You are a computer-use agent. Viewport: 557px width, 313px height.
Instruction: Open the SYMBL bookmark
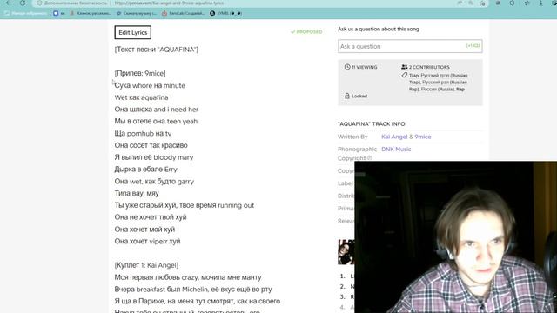225,13
